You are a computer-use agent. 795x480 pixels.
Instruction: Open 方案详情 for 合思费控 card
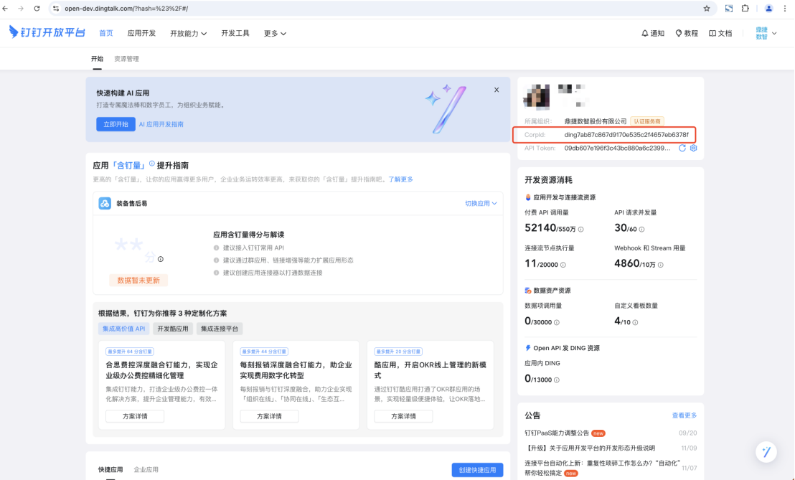click(x=135, y=416)
